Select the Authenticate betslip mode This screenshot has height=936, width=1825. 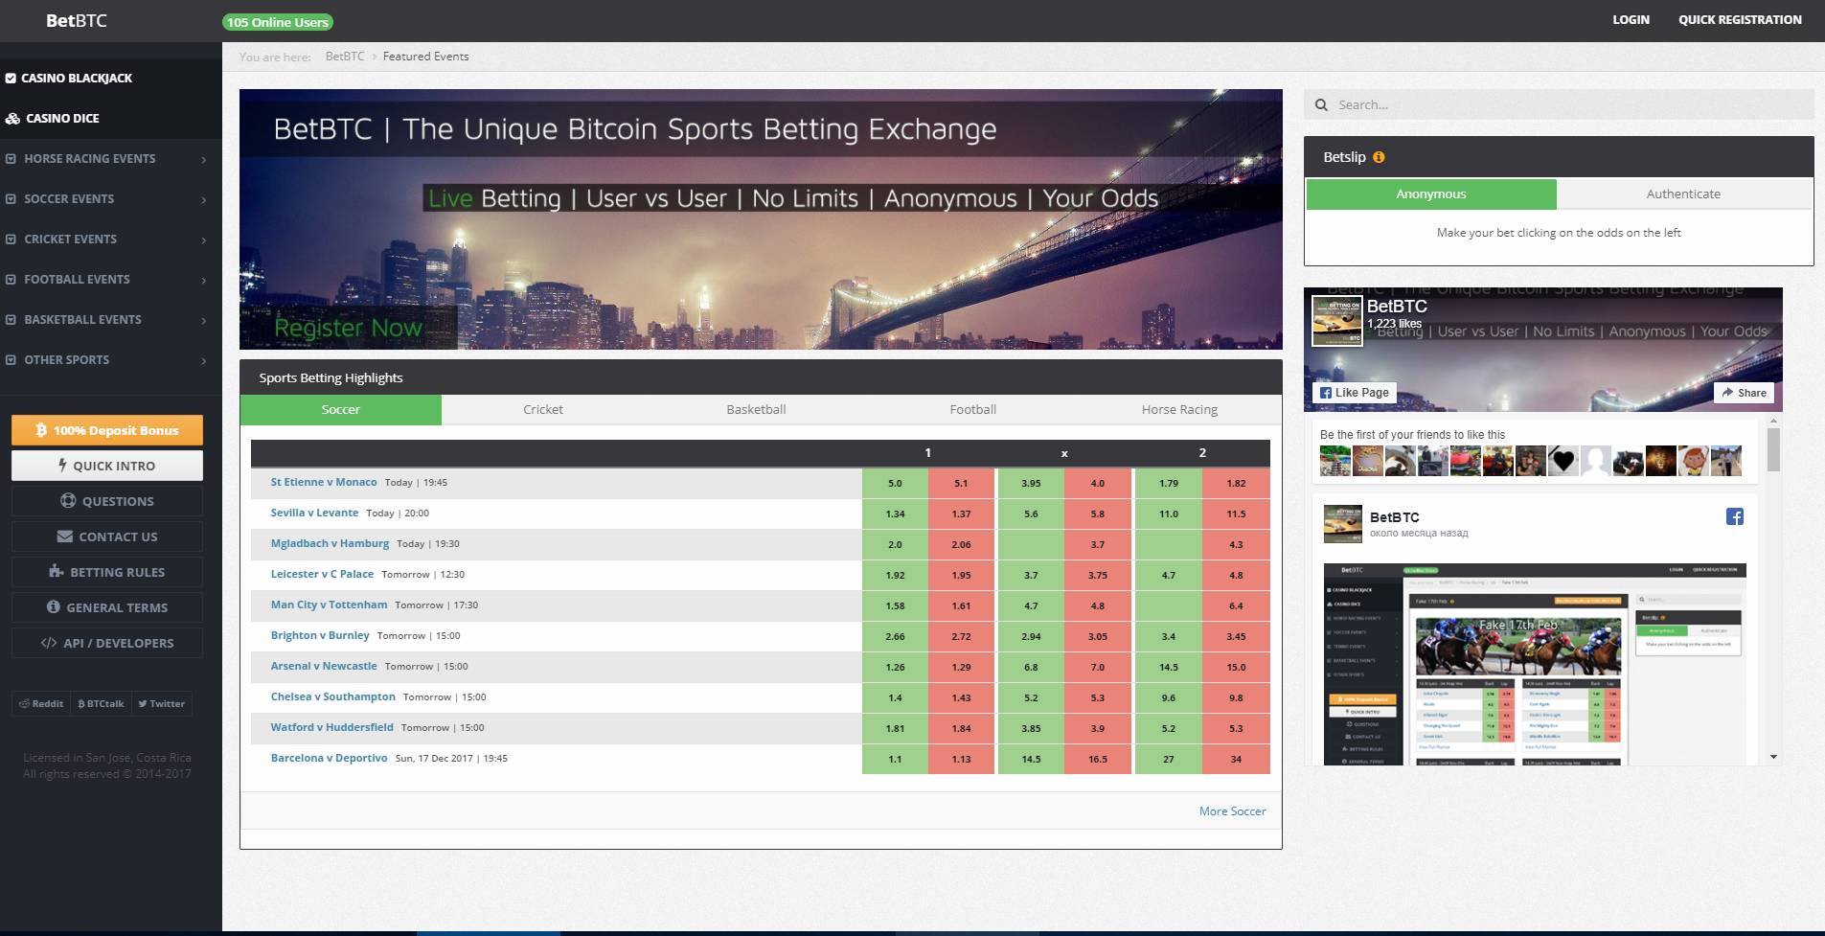point(1683,194)
